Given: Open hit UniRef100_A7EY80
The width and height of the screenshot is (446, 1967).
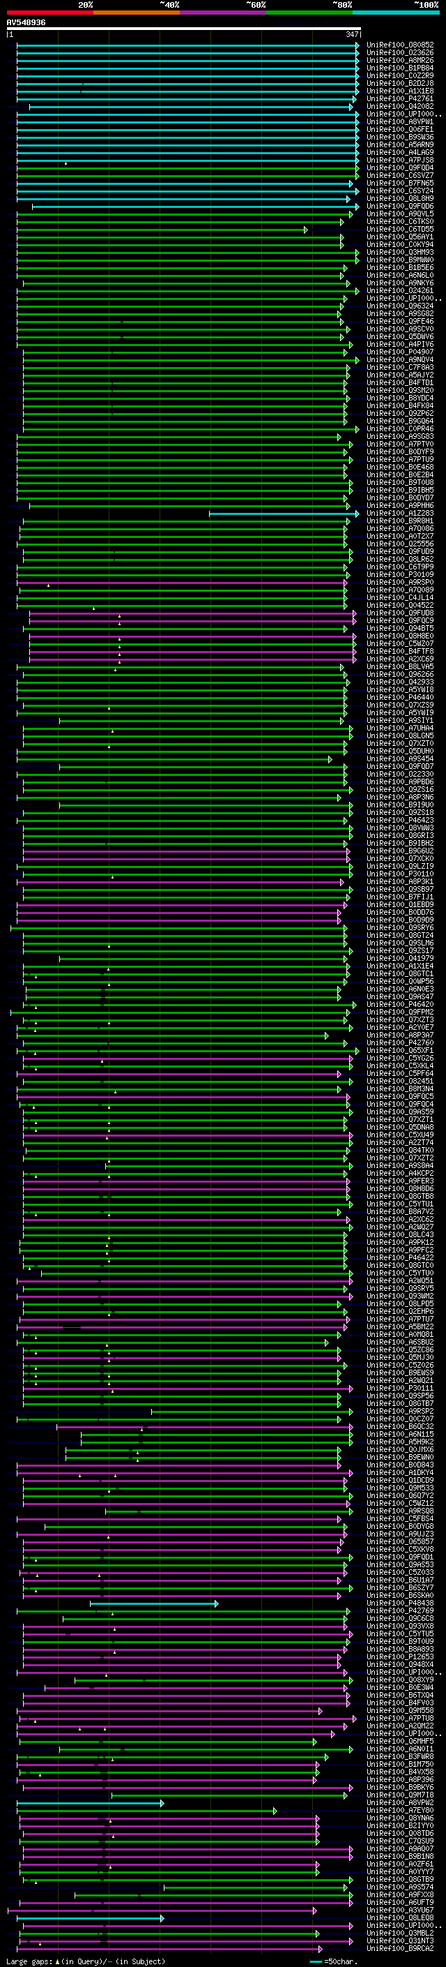Looking at the screenshot, I should click(x=399, y=1811).
